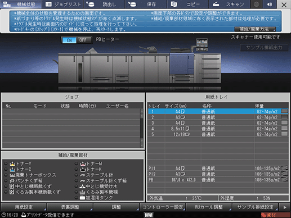Click the 加湿用タンク icon
Image resolution: width=291 pixels, height=218 pixels.
[x=82, y=198]
